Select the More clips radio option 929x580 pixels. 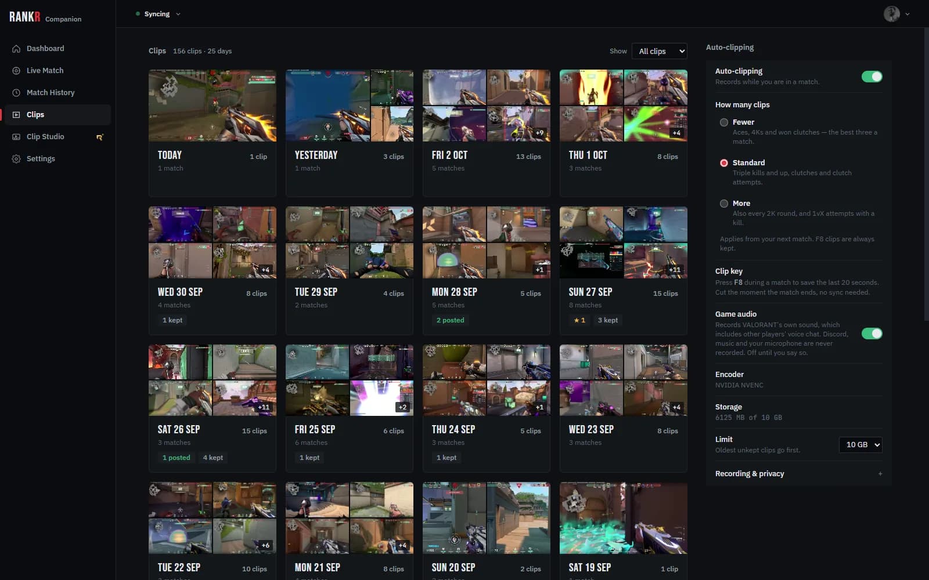click(x=724, y=204)
